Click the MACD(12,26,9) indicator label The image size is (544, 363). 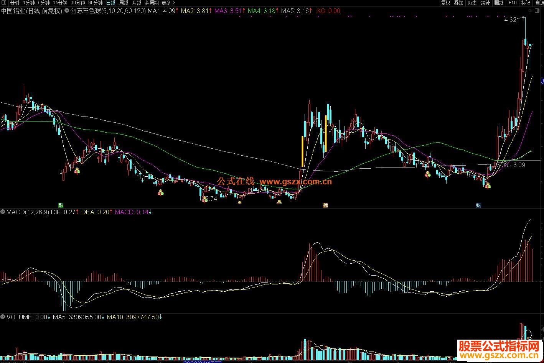click(28, 212)
